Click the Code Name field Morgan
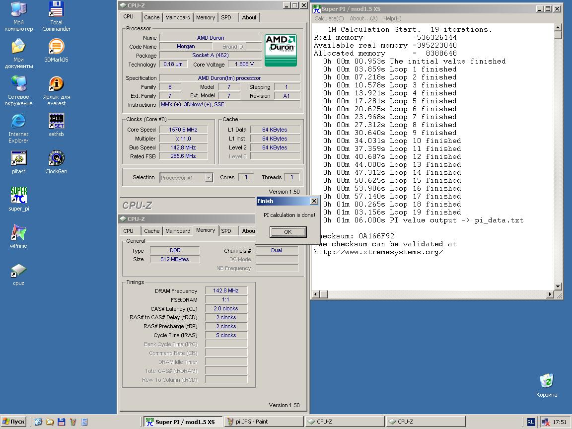The height and width of the screenshot is (429, 572). point(186,46)
